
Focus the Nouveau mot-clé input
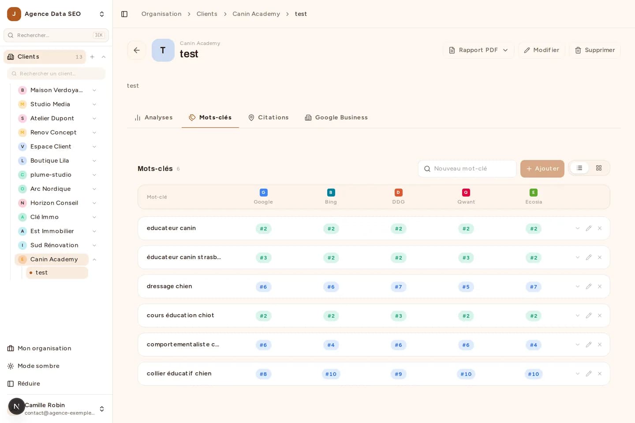(467, 169)
